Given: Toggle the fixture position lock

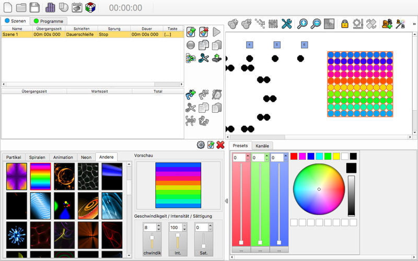Looking at the screenshot, I should [345, 24].
